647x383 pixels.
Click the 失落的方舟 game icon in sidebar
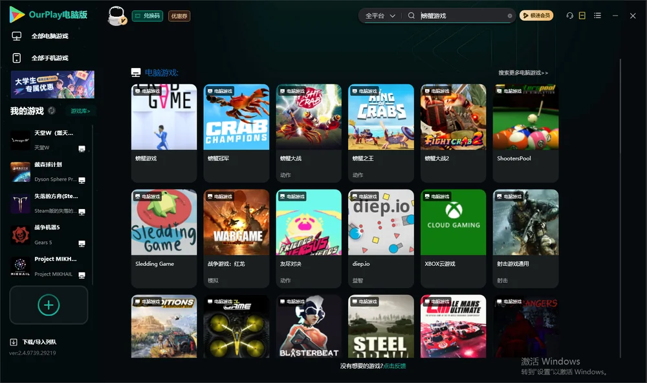tap(20, 203)
